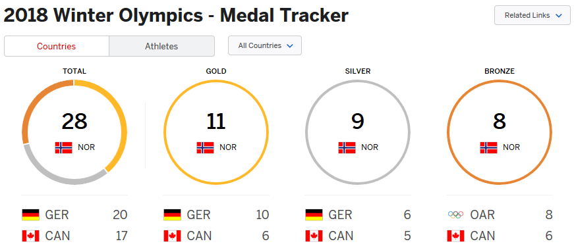574x252 pixels.
Task: Click Germany flag under Silver column
Action: click(314, 214)
